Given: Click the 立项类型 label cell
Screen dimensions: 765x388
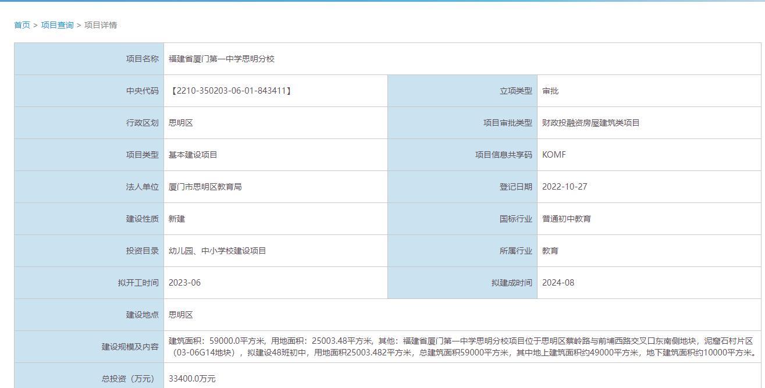Looking at the screenshot, I should (x=462, y=91).
